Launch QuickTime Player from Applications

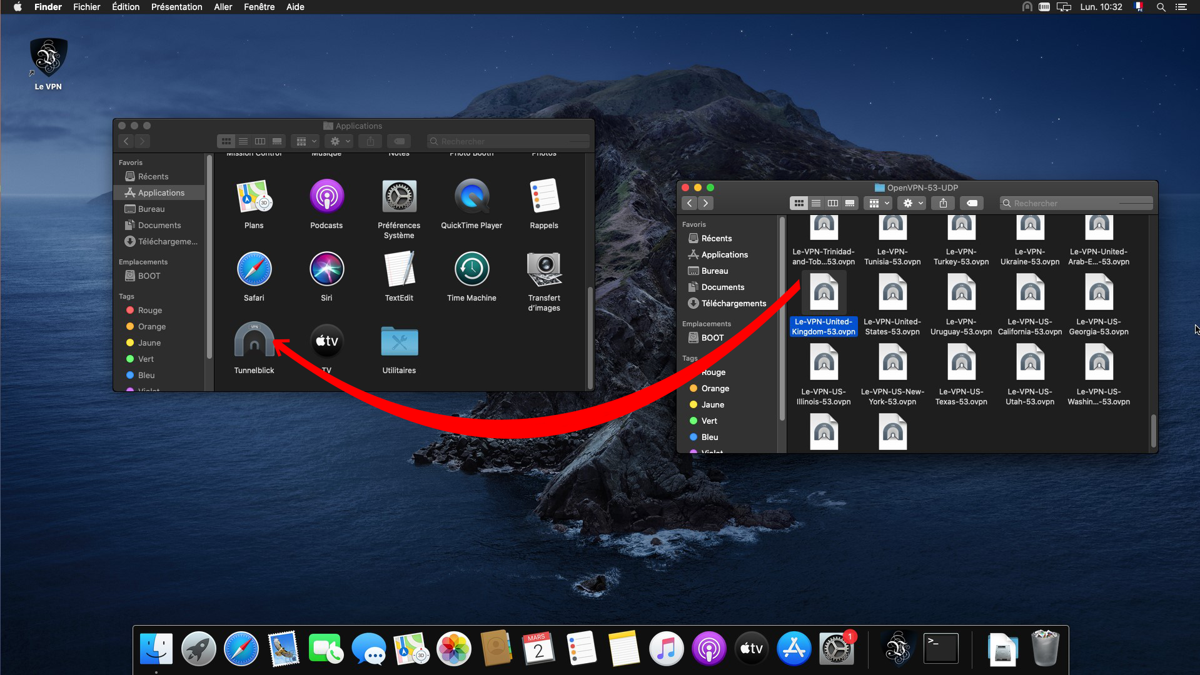[471, 196]
